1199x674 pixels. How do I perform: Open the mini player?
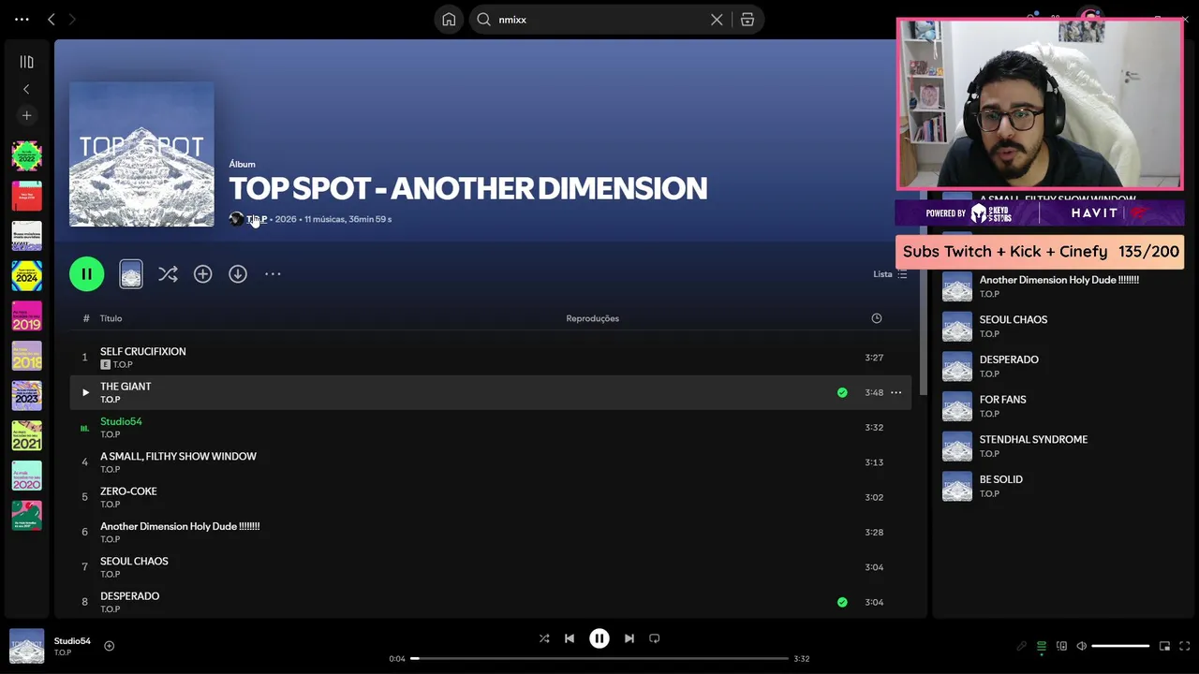point(1164,646)
